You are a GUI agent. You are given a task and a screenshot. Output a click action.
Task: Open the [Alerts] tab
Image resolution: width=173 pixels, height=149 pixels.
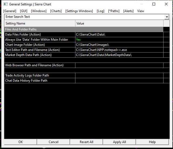point(128,11)
